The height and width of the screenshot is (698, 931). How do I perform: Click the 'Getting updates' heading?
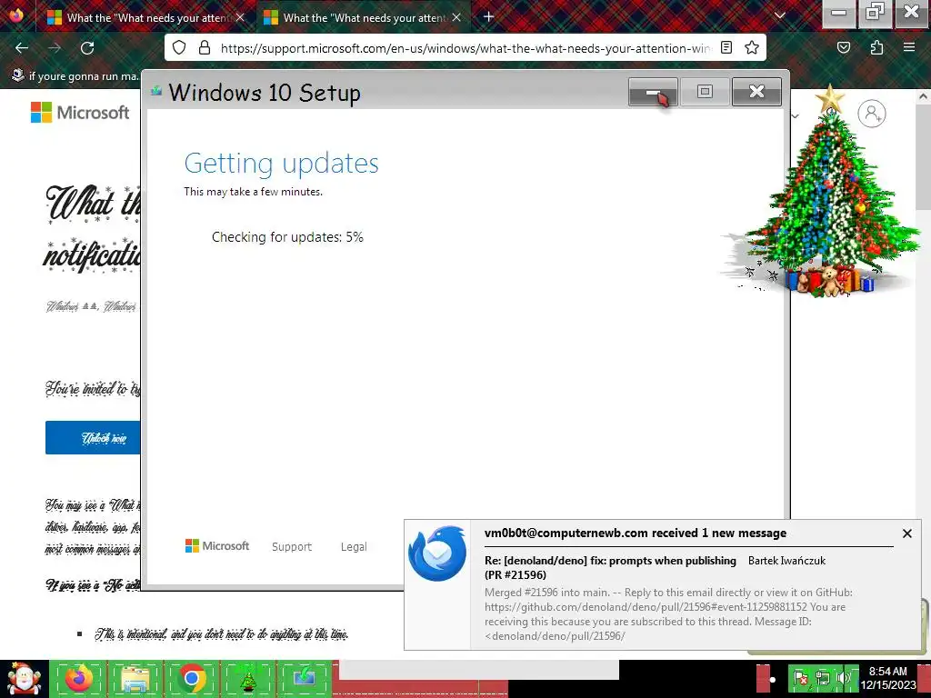282,164
